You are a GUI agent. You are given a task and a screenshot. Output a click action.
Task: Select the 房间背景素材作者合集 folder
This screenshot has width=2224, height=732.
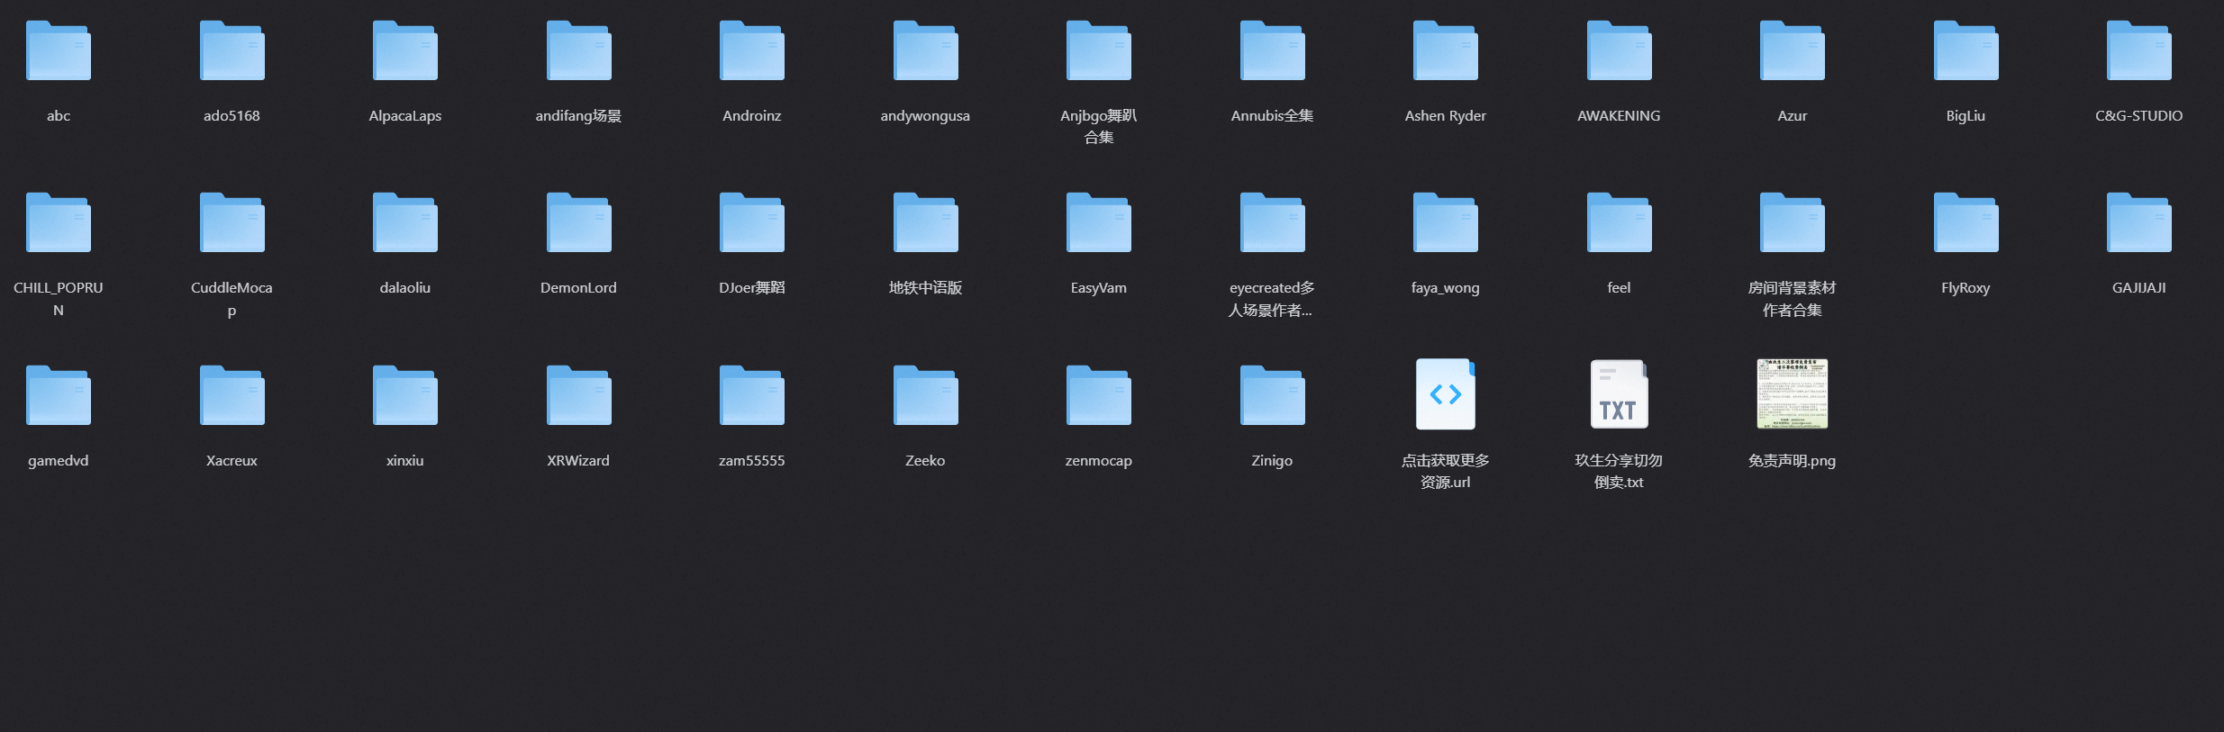[x=1793, y=222]
